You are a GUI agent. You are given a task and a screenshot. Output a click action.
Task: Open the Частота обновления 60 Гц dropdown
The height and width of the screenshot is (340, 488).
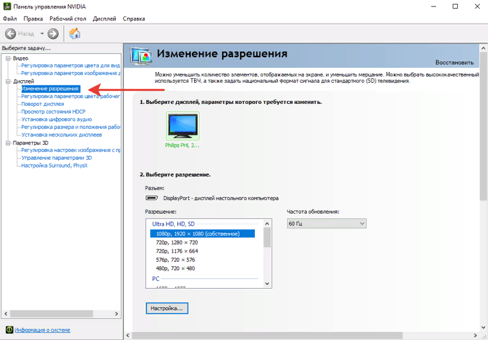(326, 223)
